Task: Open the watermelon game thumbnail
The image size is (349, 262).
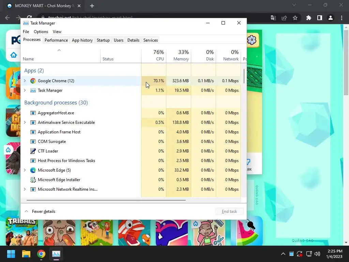Action: 247,232
